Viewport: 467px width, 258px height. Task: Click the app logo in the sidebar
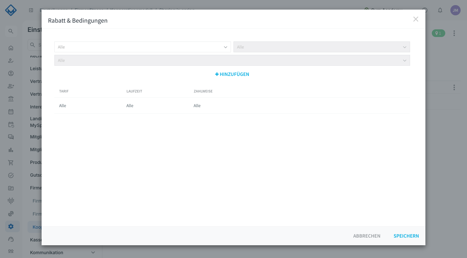(x=11, y=10)
